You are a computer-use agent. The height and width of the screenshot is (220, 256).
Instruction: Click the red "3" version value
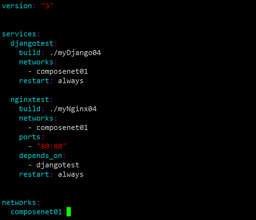[47, 6]
